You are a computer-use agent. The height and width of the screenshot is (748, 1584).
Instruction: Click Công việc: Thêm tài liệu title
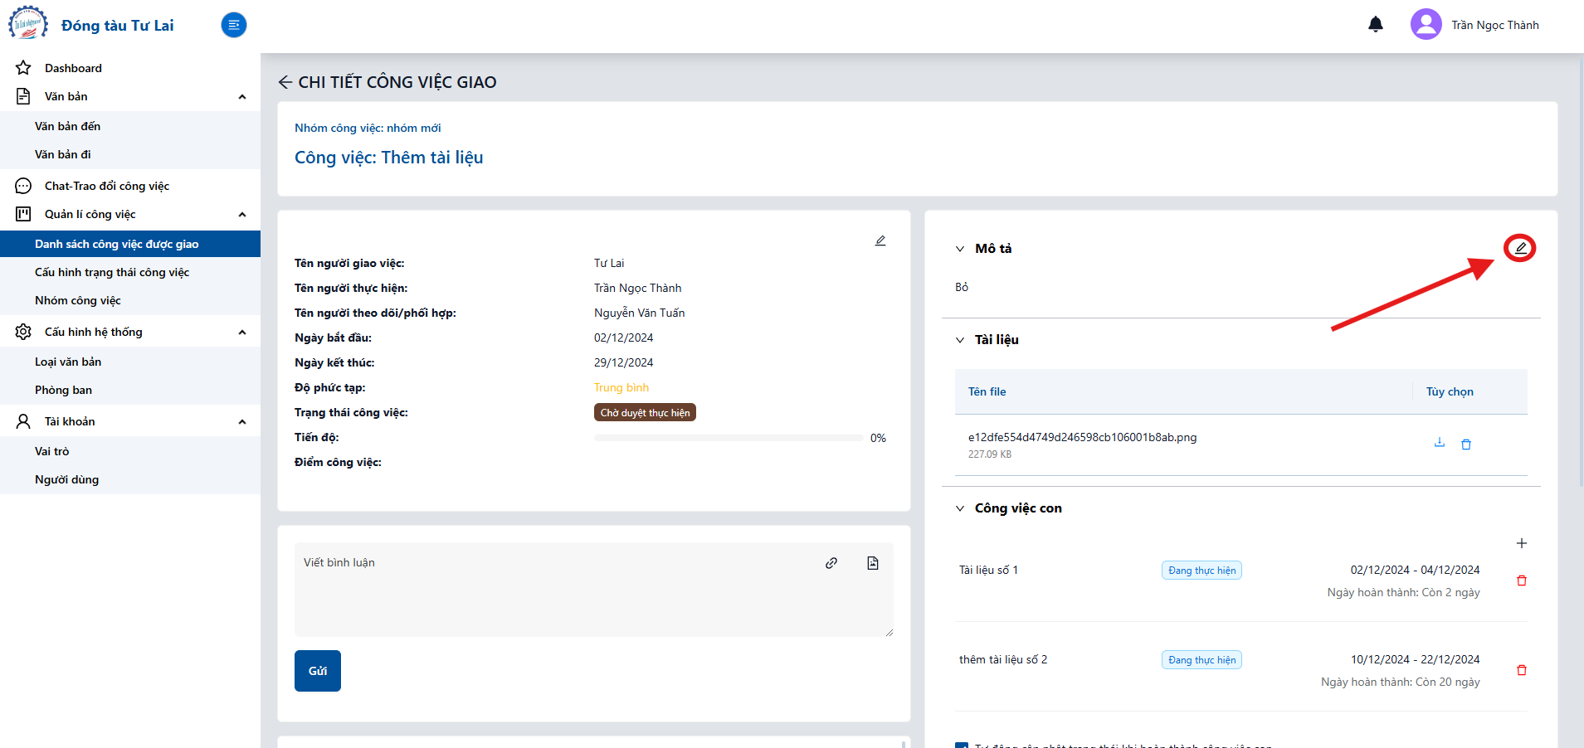coord(388,158)
